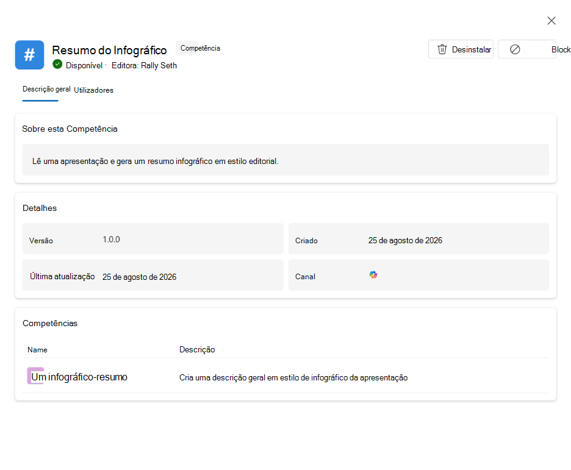
Task: Click the Última atualização date value
Action: click(139, 277)
